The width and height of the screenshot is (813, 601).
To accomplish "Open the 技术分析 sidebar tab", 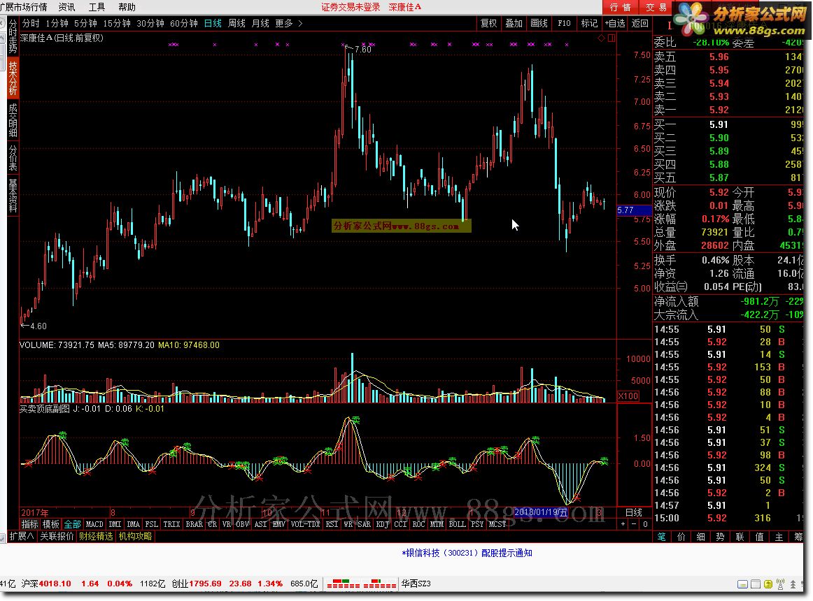I will pos(13,78).
